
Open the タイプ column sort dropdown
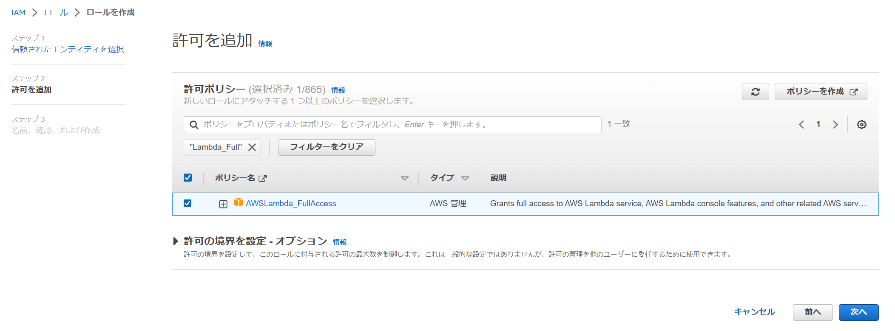465,178
